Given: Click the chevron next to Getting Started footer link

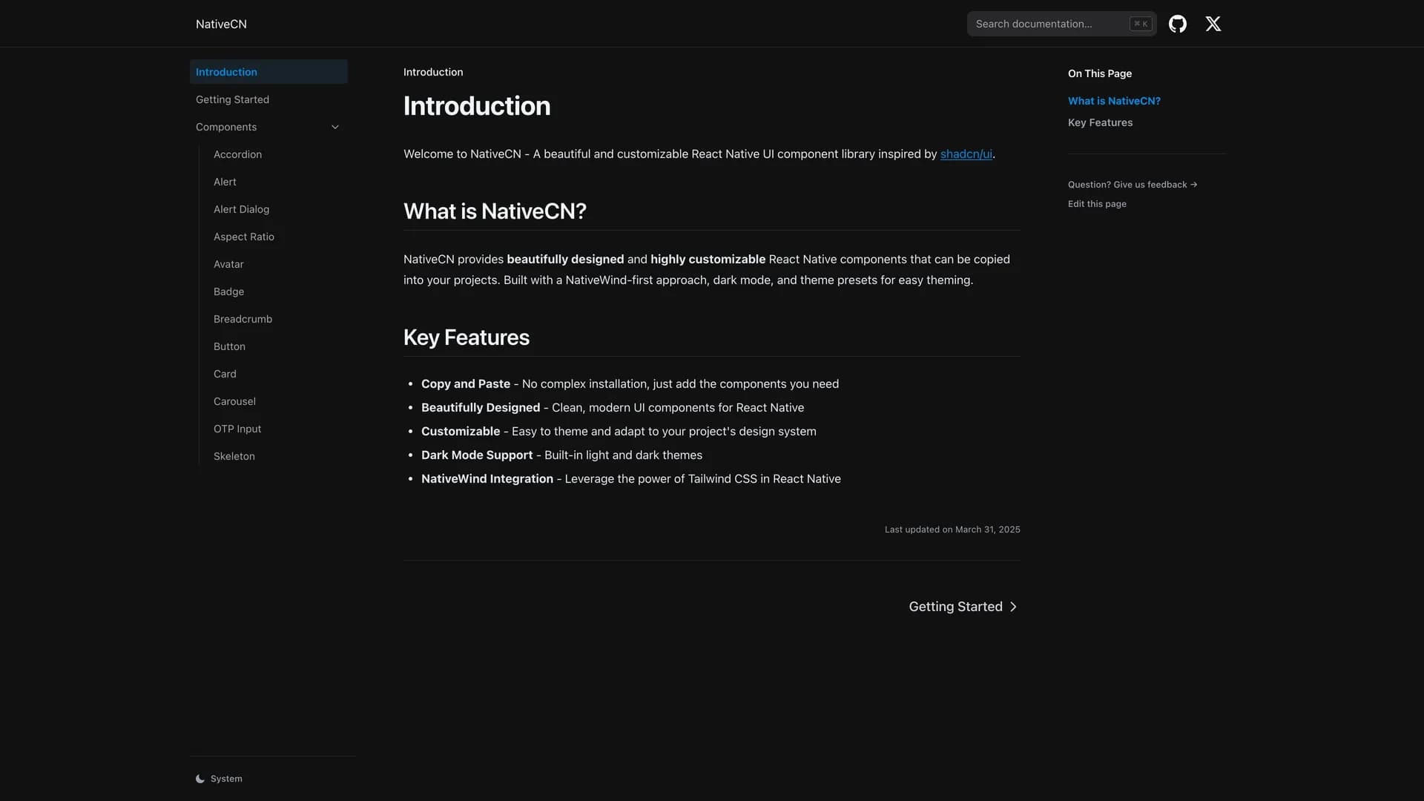Looking at the screenshot, I should pos(1014,607).
